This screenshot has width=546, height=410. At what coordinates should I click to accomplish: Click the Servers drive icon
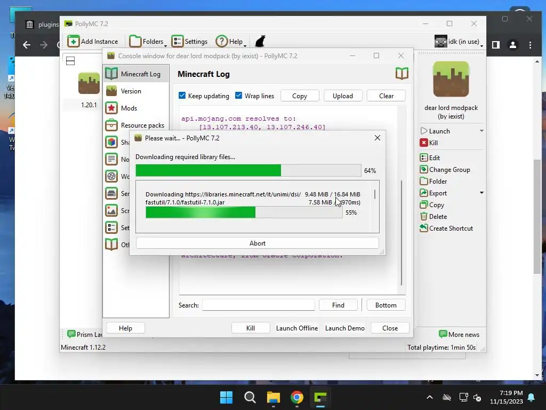coord(111,193)
